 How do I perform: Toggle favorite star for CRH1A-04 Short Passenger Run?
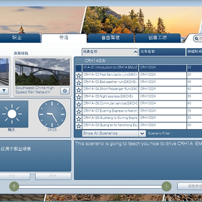click(x=79, y=90)
